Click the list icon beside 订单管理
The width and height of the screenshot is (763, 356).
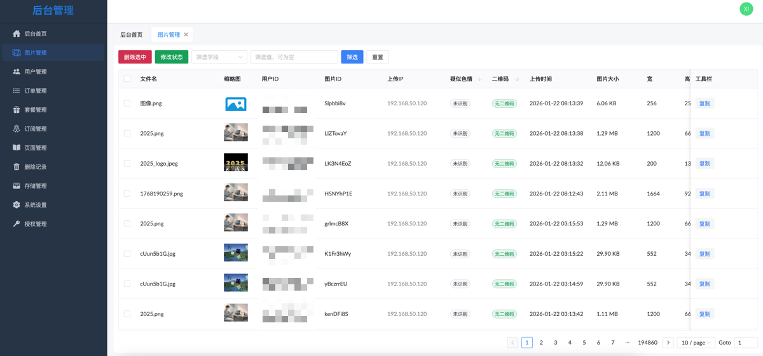coord(17,91)
